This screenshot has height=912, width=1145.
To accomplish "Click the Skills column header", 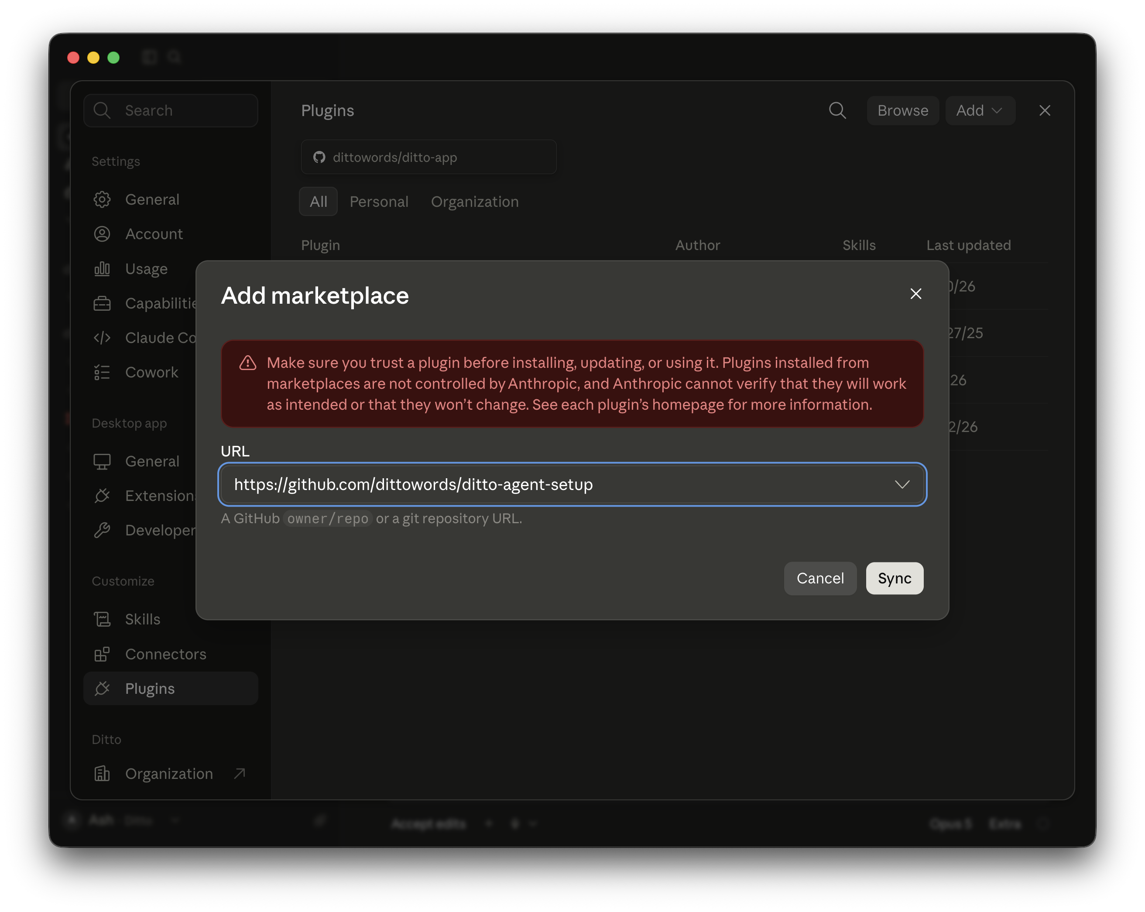I will (x=859, y=245).
